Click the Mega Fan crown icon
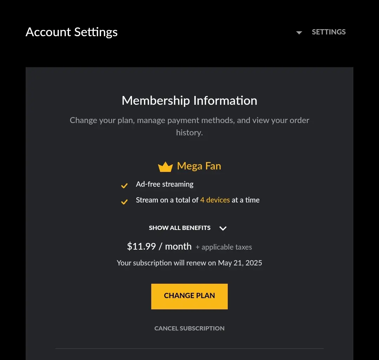This screenshot has width=379, height=360. click(165, 167)
